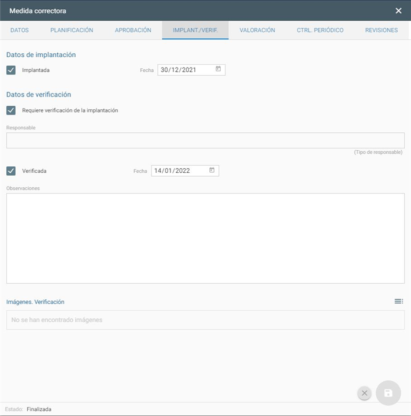Open the images verification list menu
The image size is (411, 416).
coord(398,301)
